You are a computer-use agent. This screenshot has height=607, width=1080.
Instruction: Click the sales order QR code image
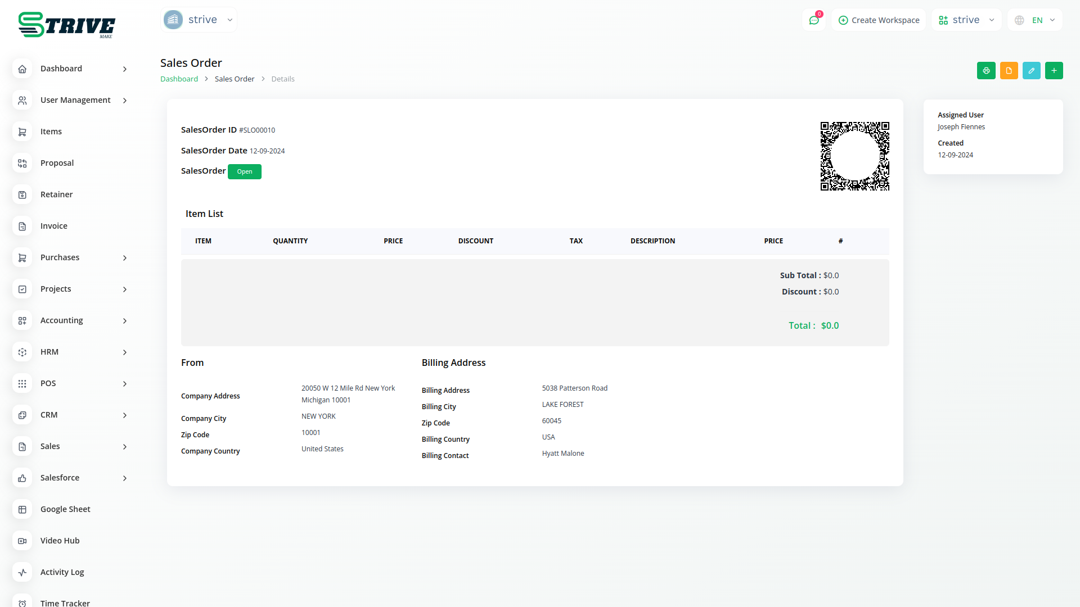pyautogui.click(x=854, y=156)
